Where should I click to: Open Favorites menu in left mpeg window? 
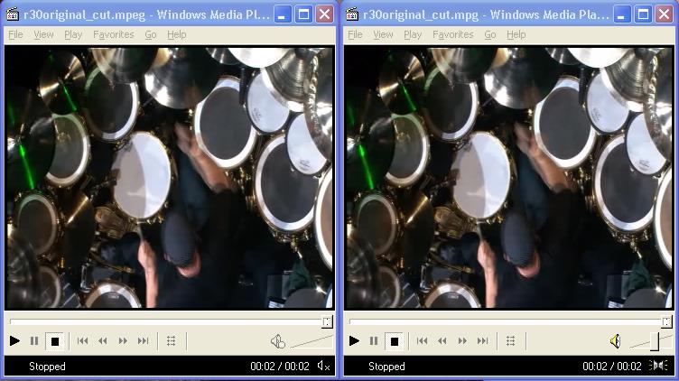(x=114, y=34)
